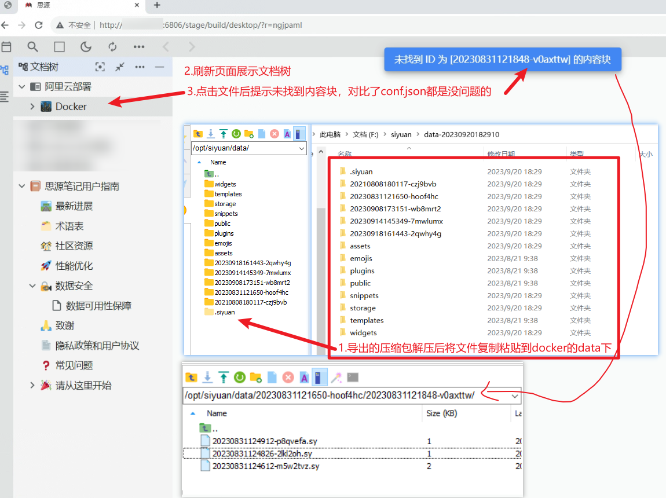Click the browser reload button
Viewport: 666px width, 498px height.
[39, 25]
